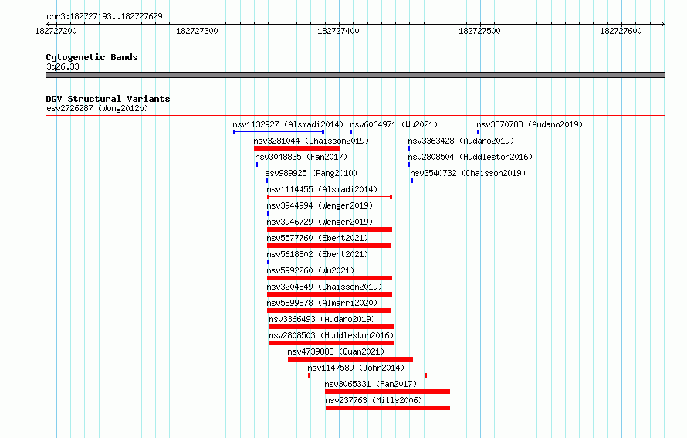
Task: Select nsv3065331 (Fan2017) label
Action: tap(371, 384)
